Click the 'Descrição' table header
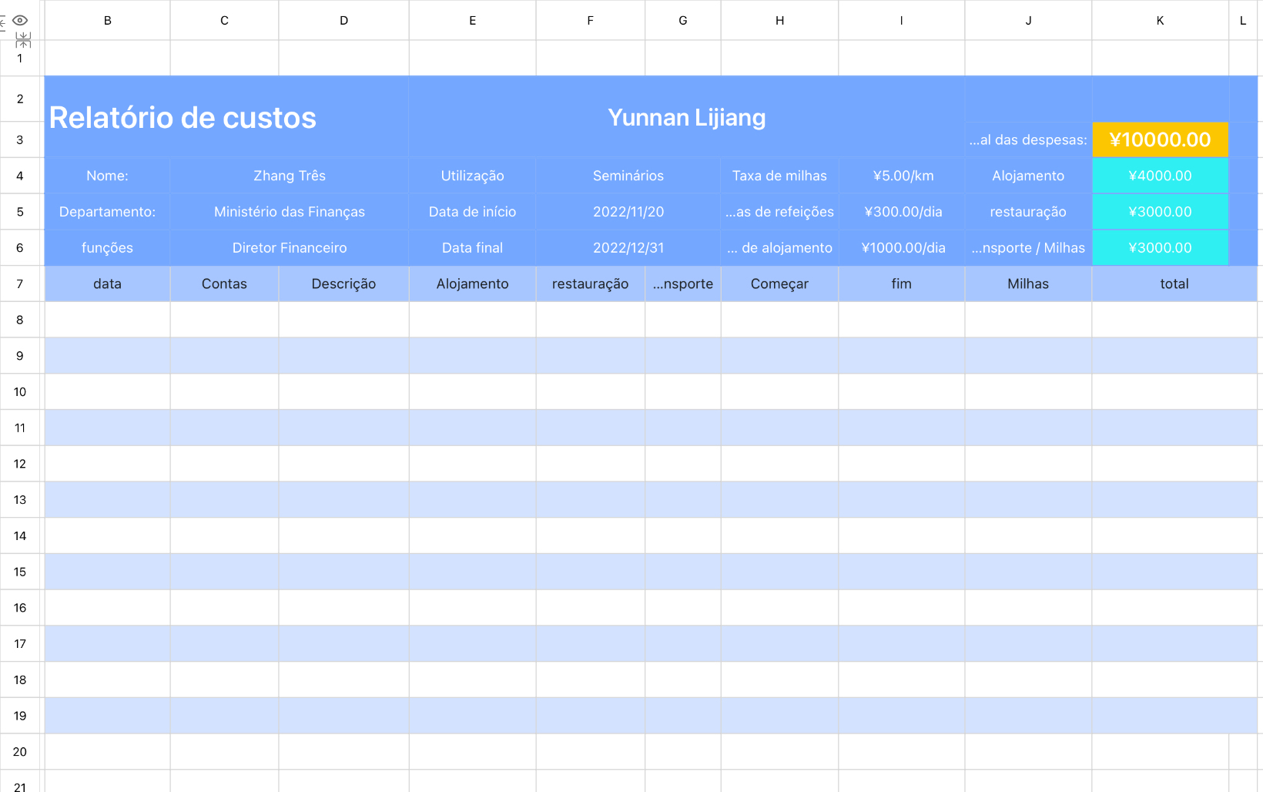Screen dimensions: 1263x792 pyautogui.click(x=343, y=284)
